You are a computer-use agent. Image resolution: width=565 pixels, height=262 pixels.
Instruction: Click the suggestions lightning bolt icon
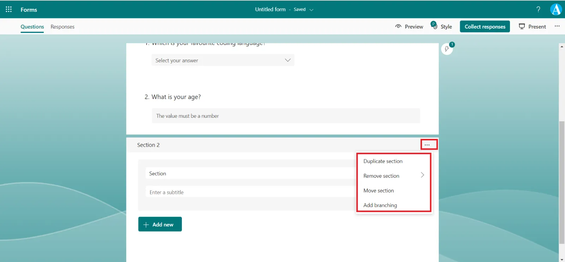[x=447, y=49]
